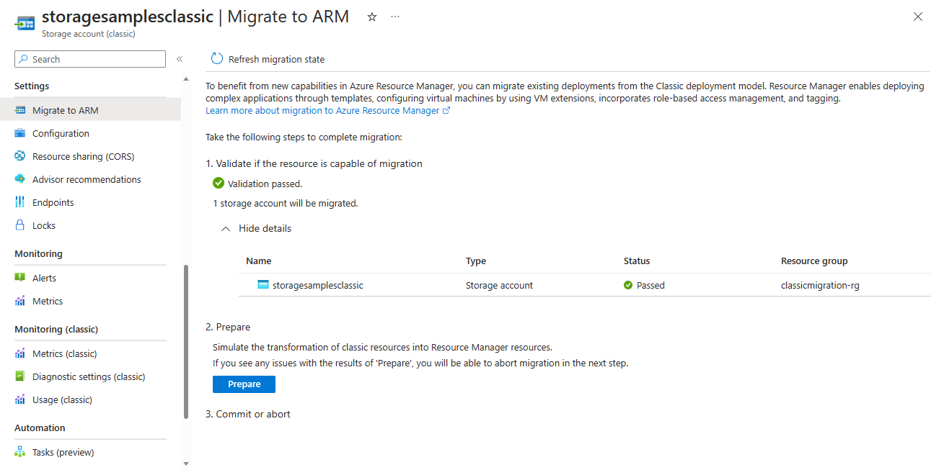Click Refresh migration state label

276,59
